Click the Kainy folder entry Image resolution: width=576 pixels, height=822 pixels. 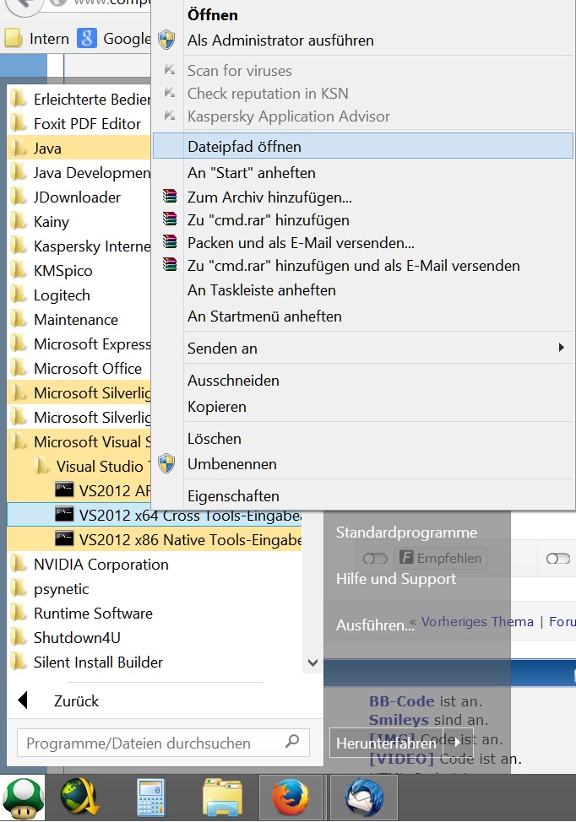79,221
